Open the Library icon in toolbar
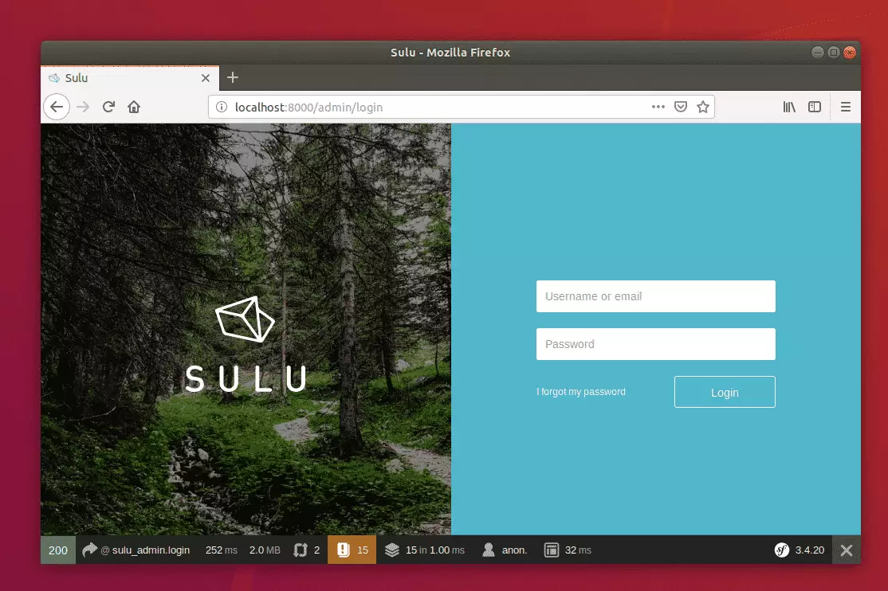Viewport: 888px width, 591px height. [789, 107]
